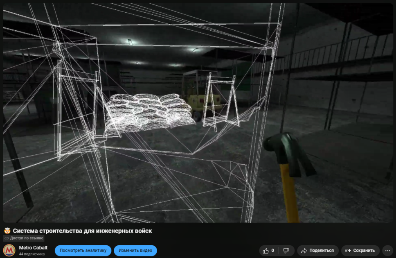This screenshot has height=258, width=396.
Task: Click the thumbs-up like icon
Action: pos(265,251)
